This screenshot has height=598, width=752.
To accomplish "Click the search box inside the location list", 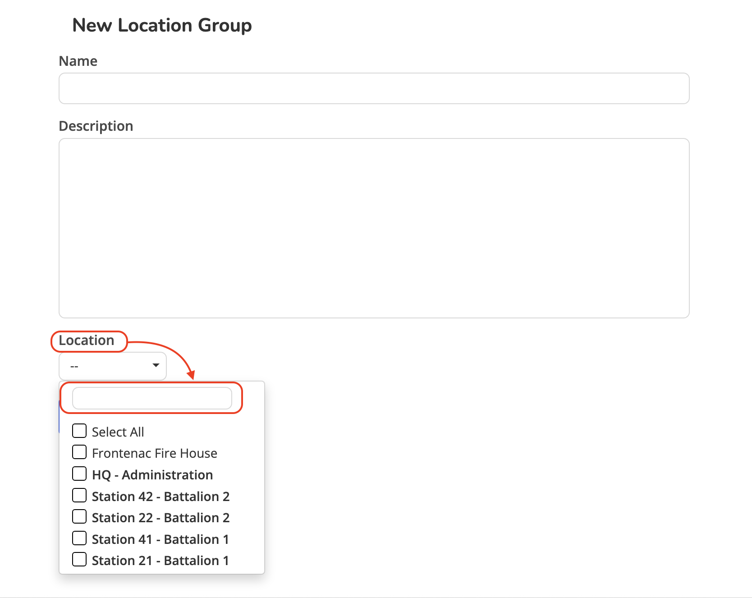I will click(x=152, y=398).
